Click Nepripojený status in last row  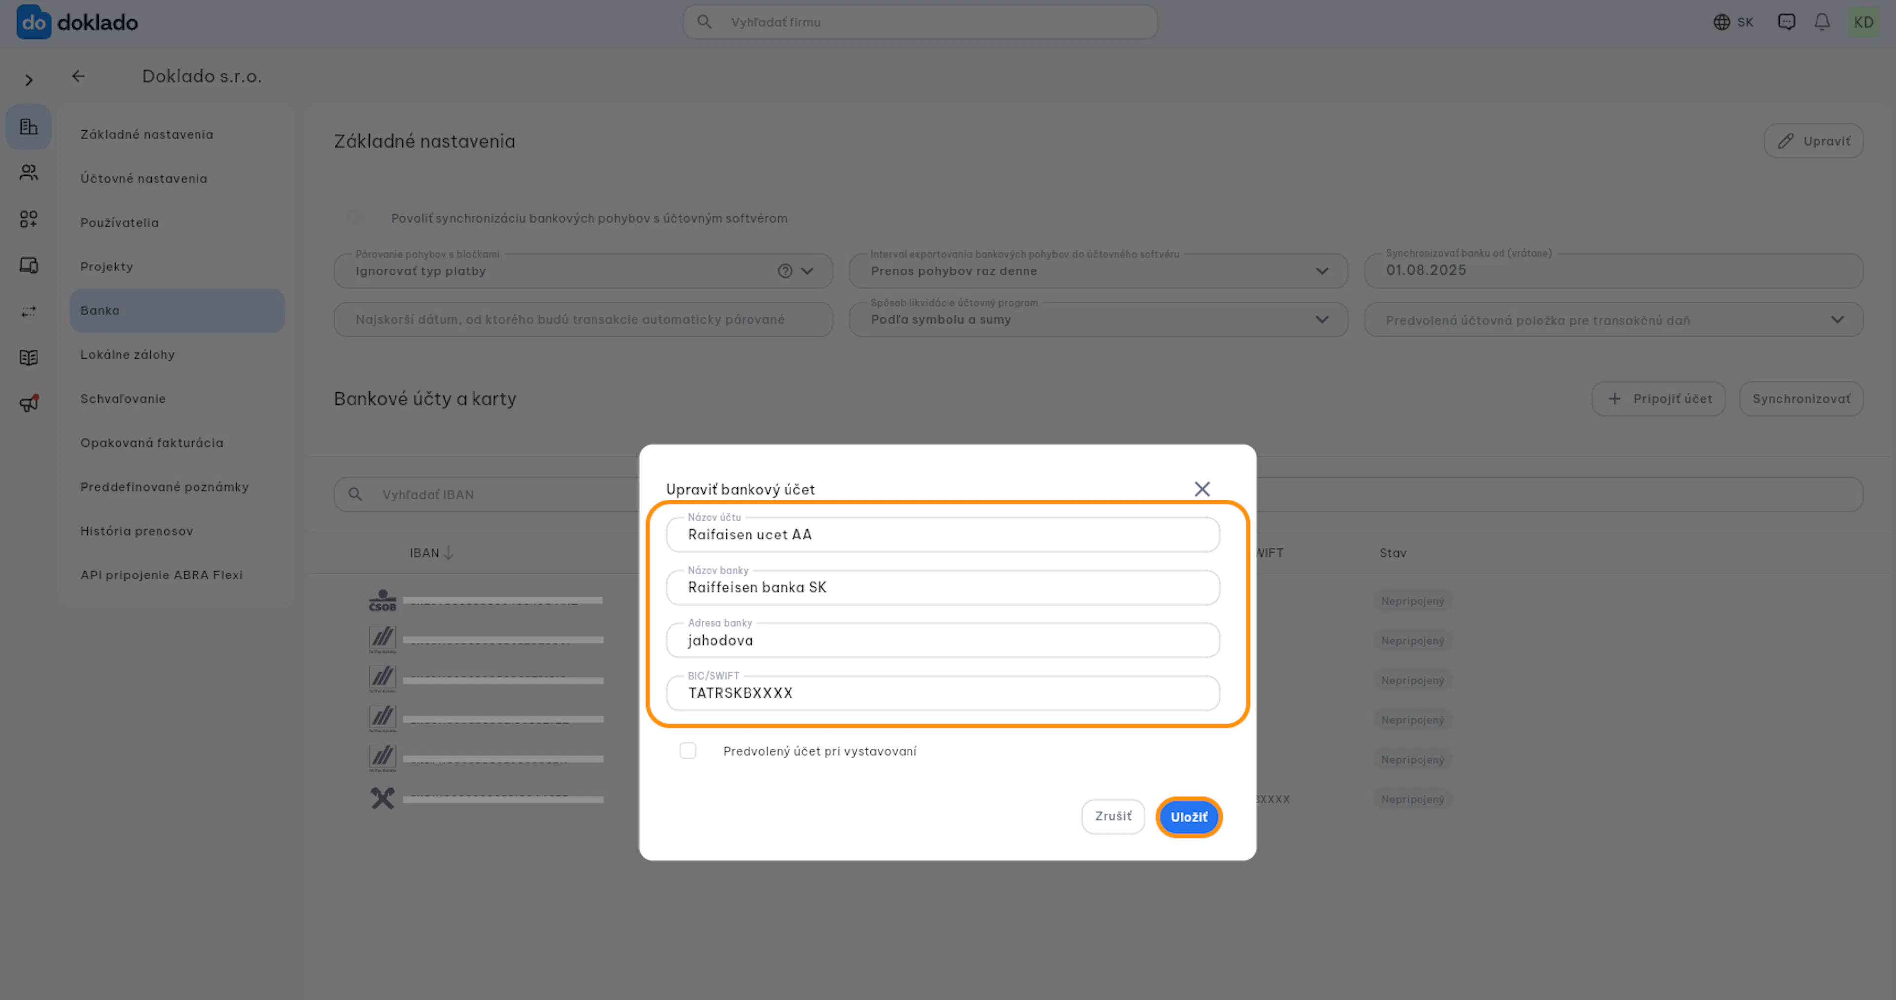click(x=1413, y=799)
